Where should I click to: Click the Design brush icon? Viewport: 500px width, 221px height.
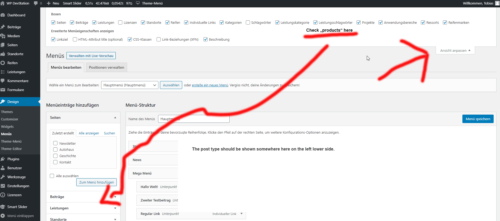(x=3, y=102)
